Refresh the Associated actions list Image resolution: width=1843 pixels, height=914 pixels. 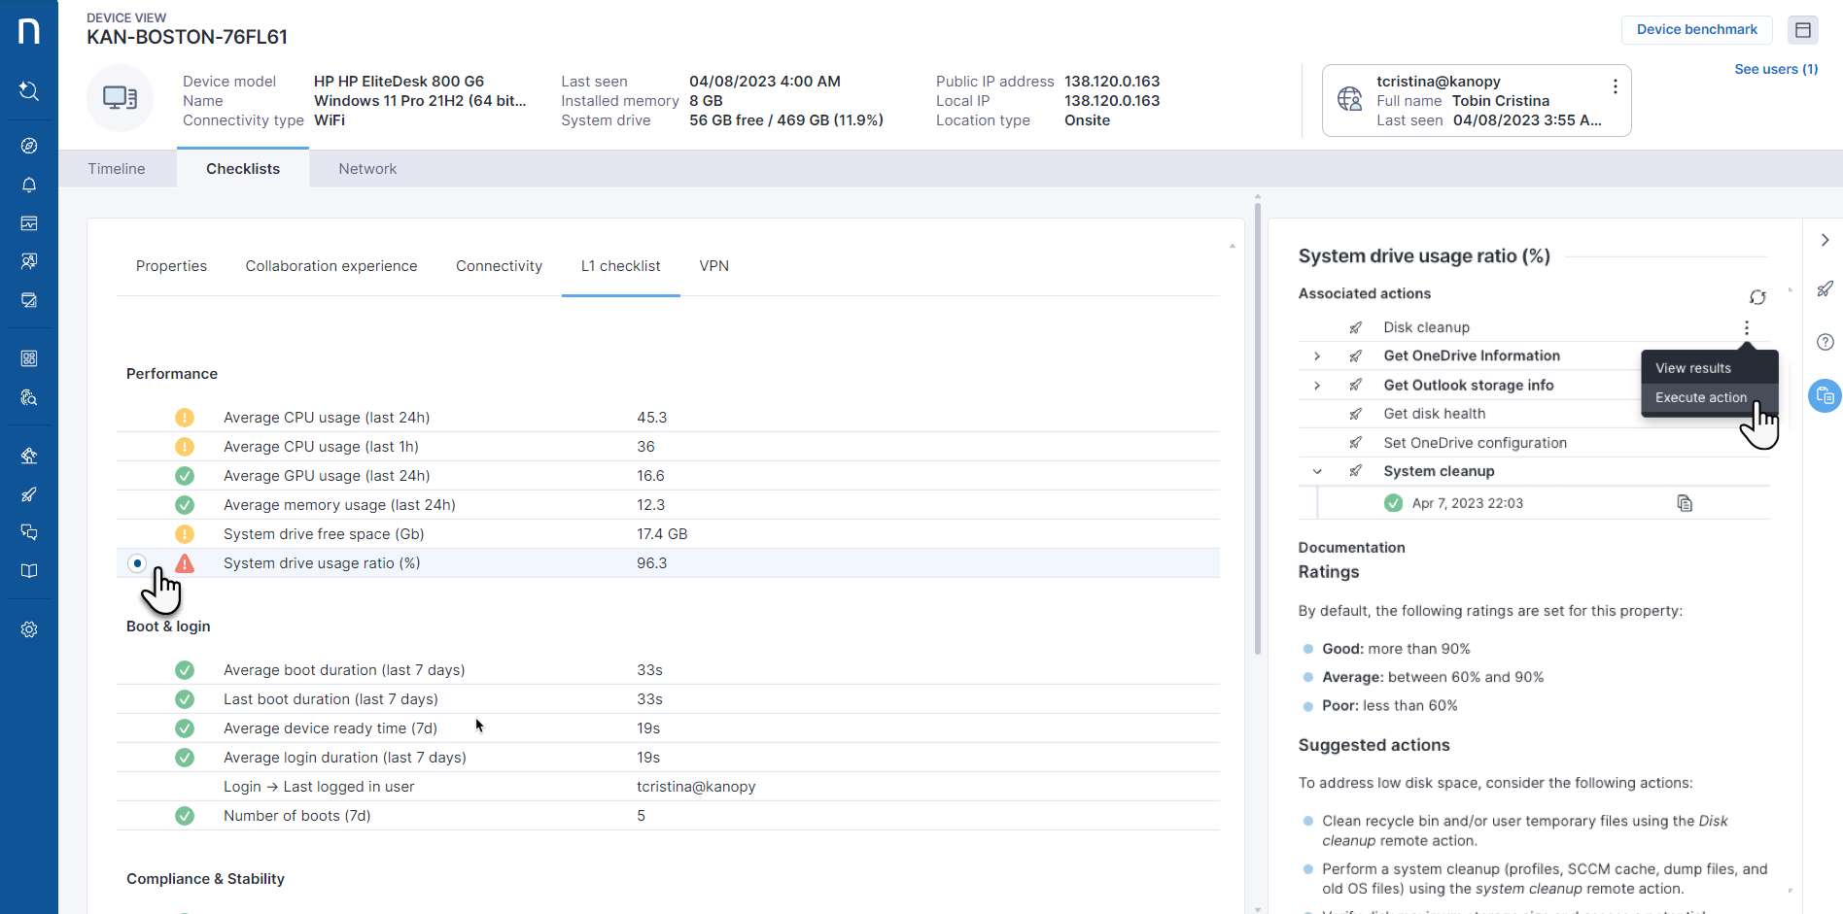coord(1757,297)
